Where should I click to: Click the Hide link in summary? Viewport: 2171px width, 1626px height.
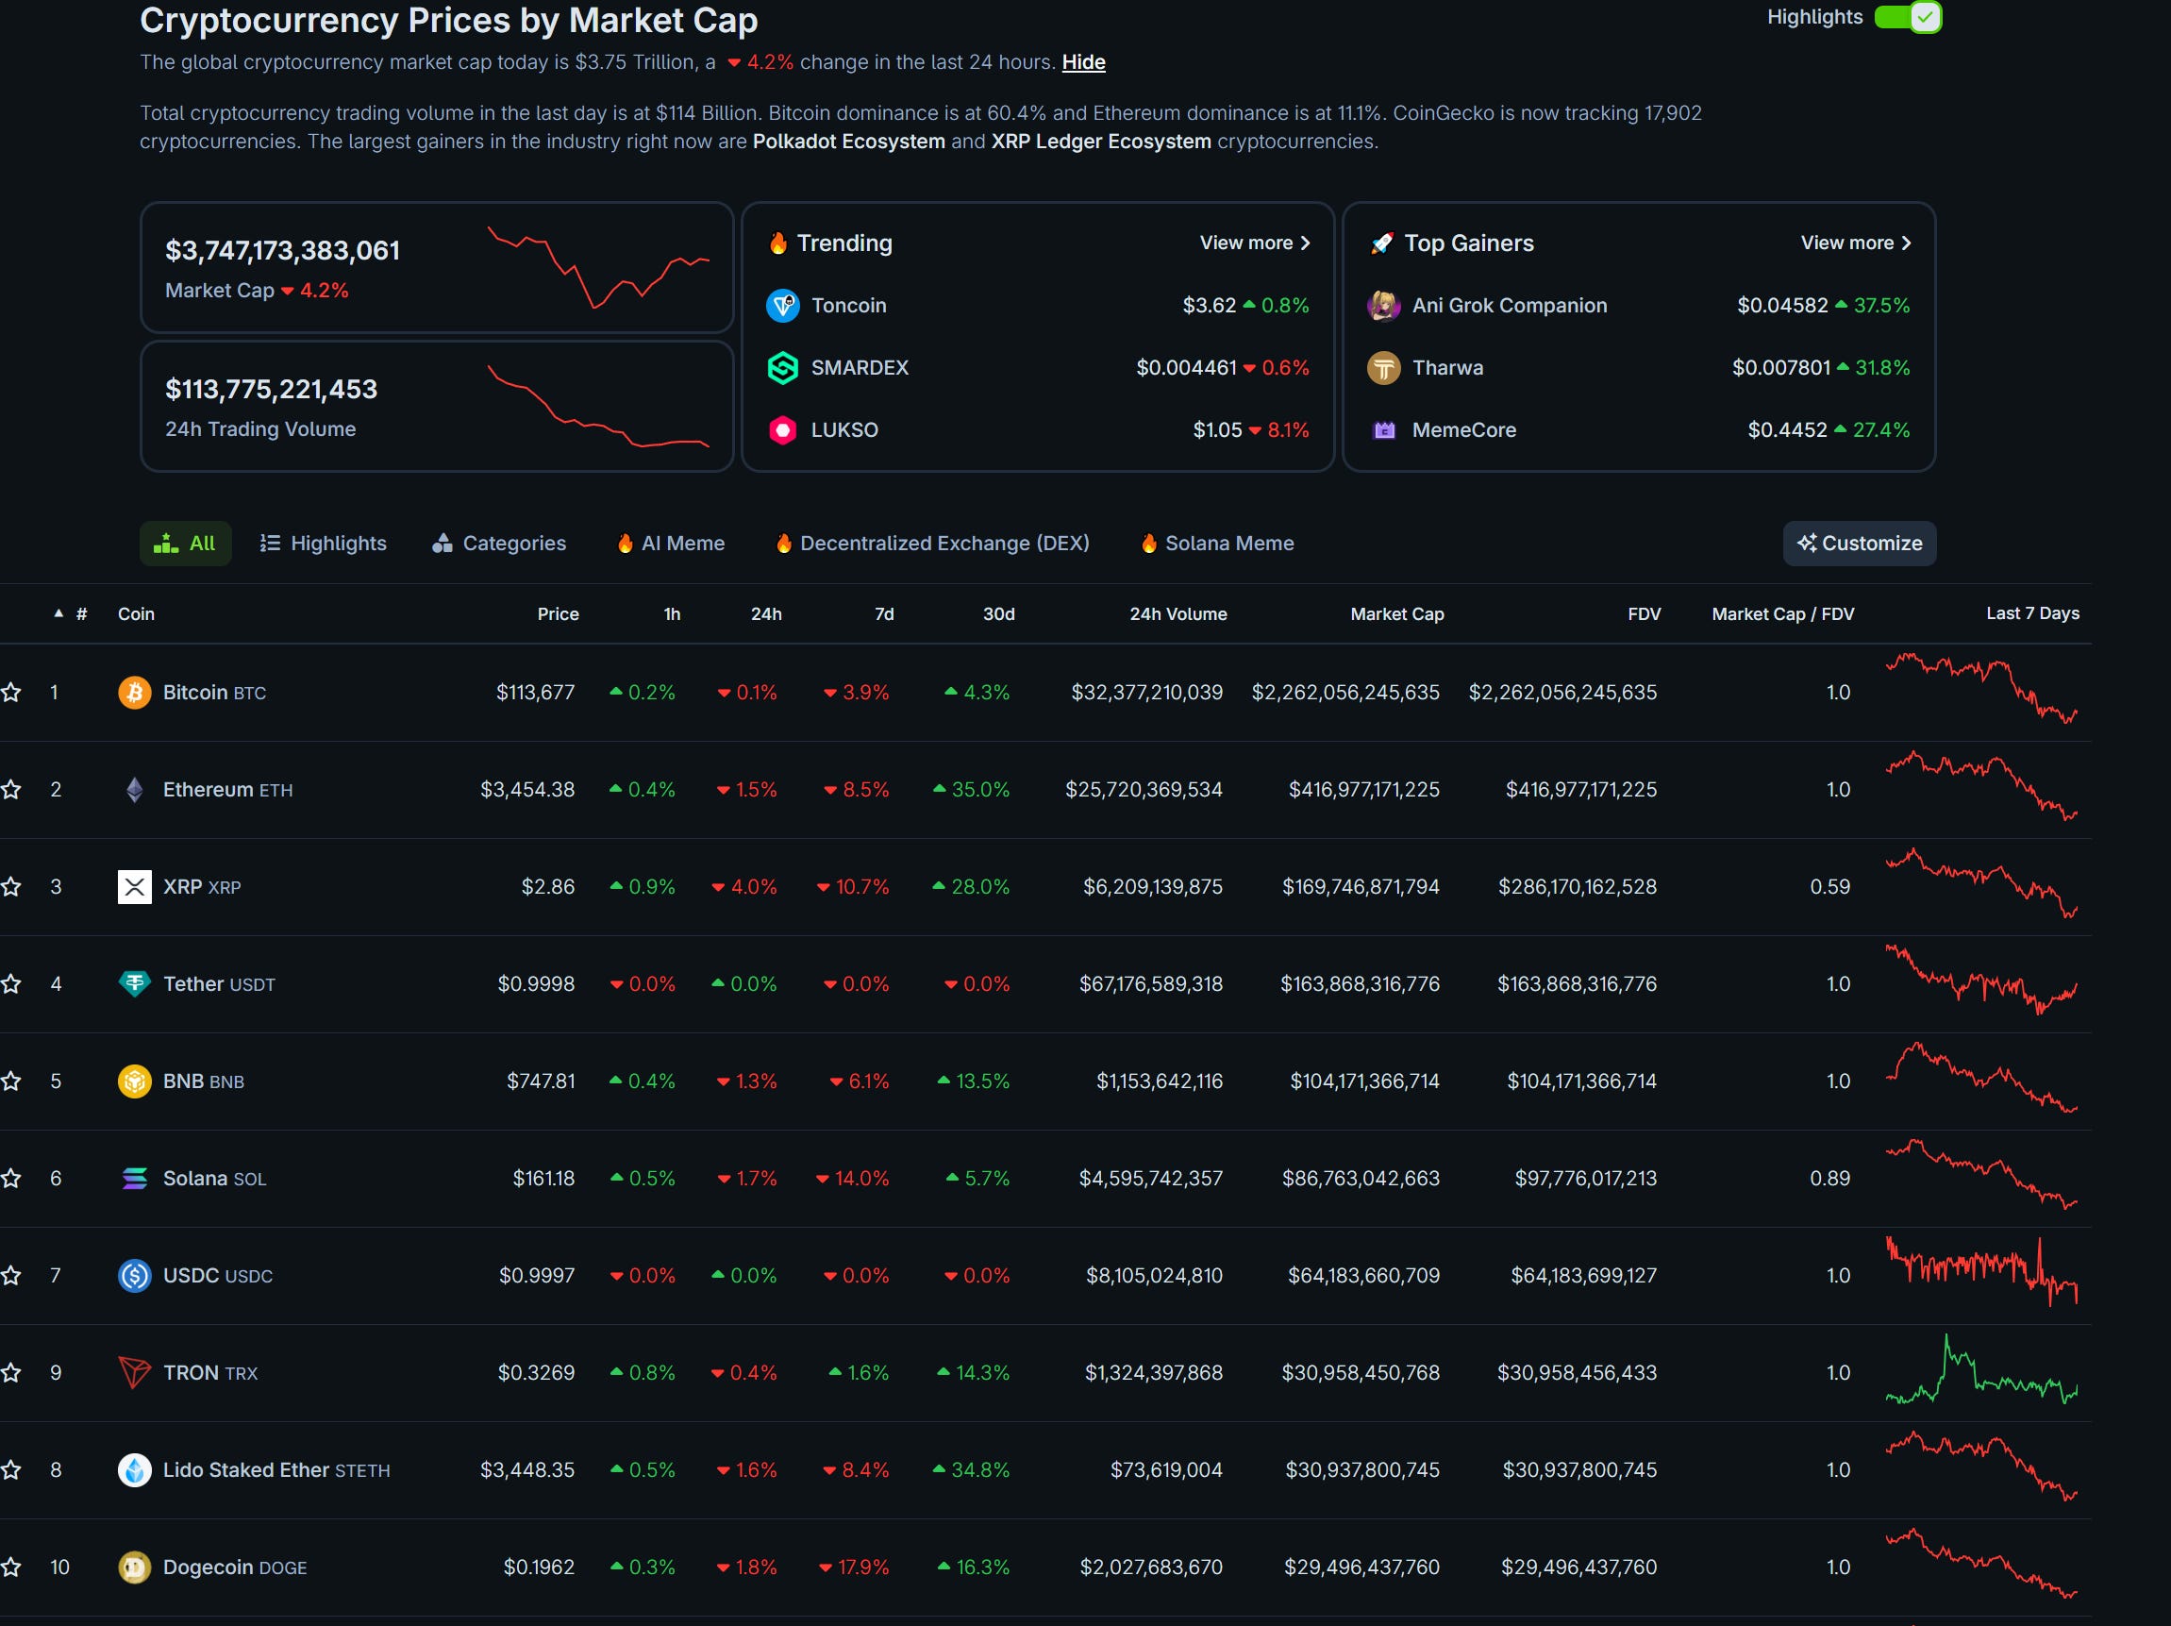point(1082,62)
